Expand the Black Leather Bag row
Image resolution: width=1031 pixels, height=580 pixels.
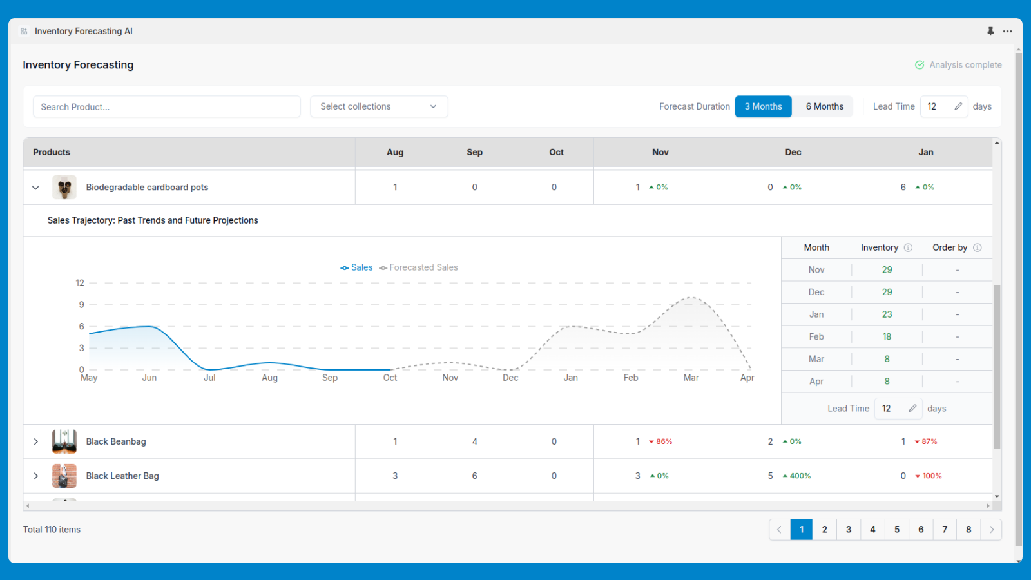tap(35, 476)
